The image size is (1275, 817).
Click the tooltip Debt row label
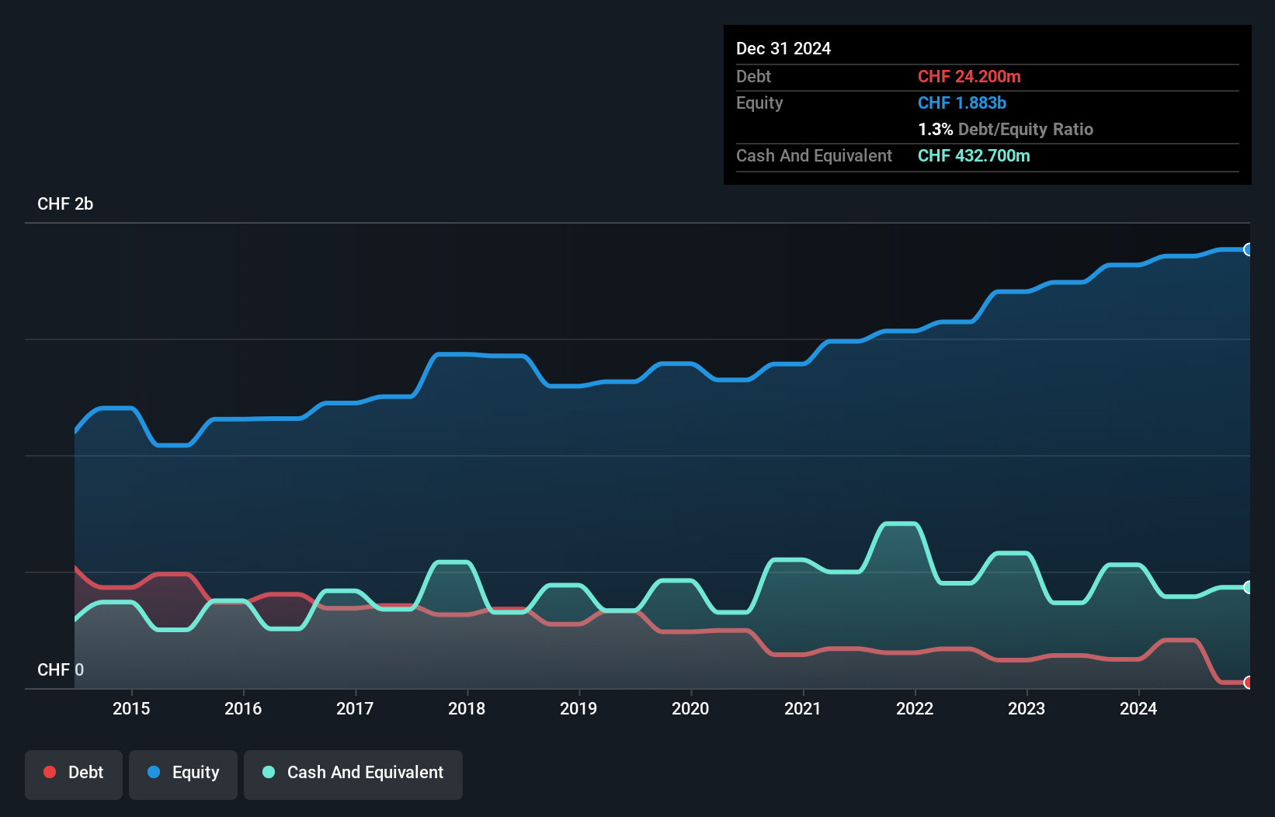point(753,76)
